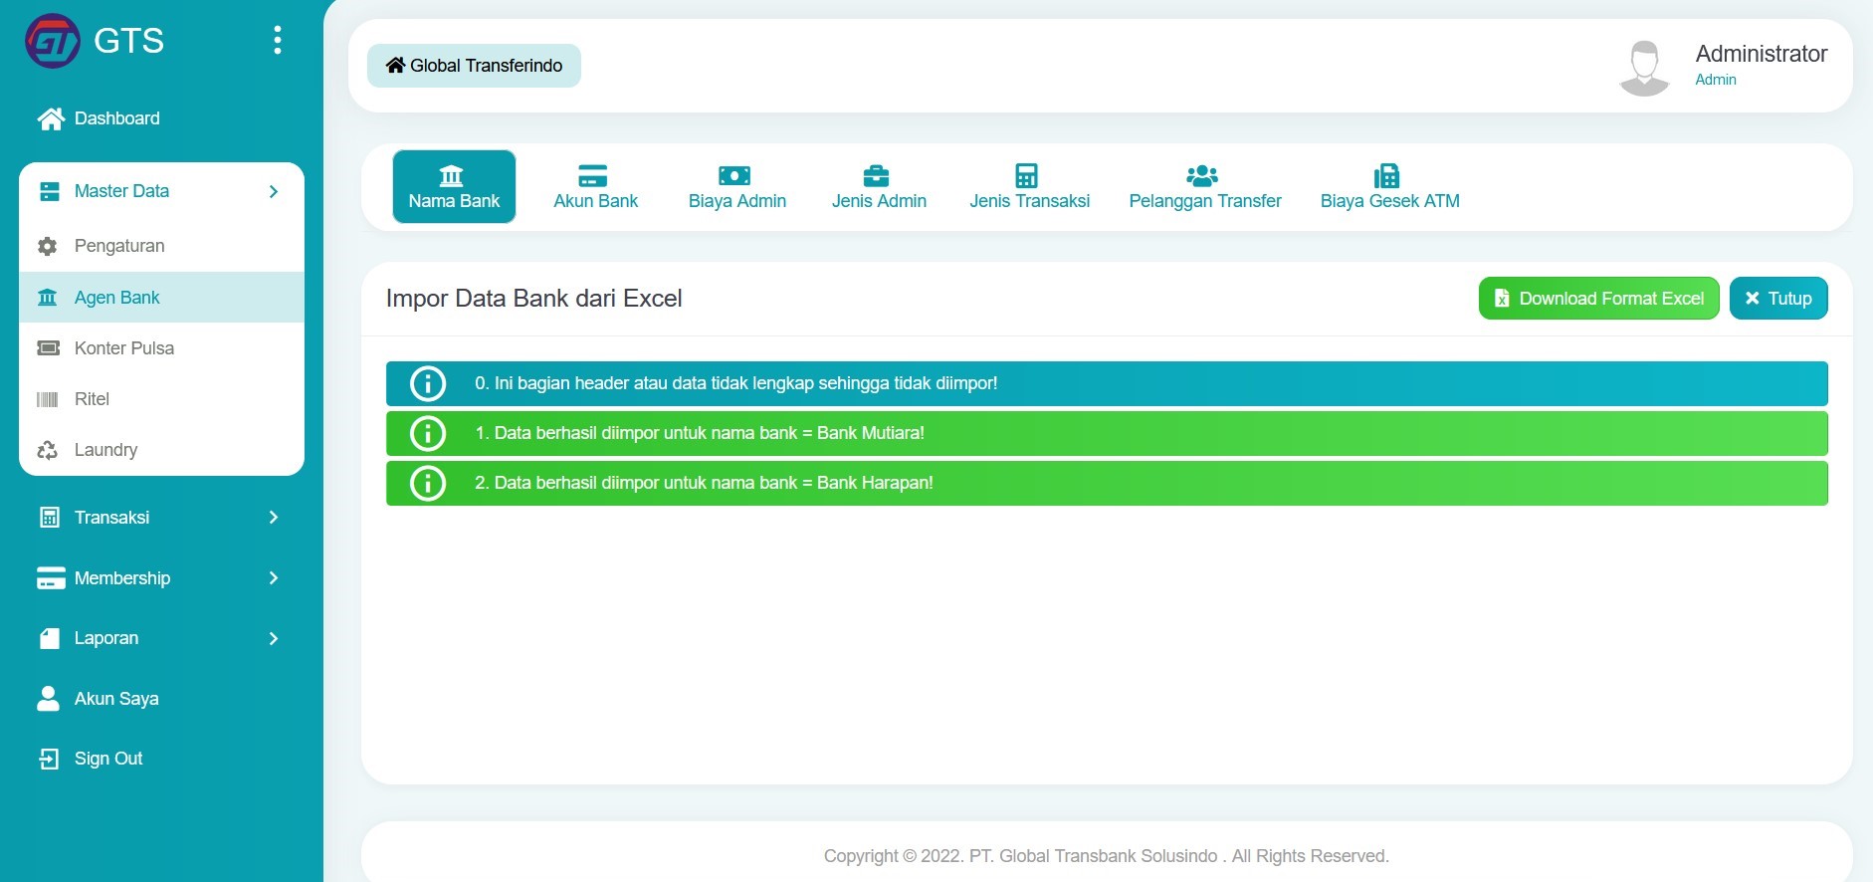
Task: Click the Sign Out link text
Action: coord(108,759)
